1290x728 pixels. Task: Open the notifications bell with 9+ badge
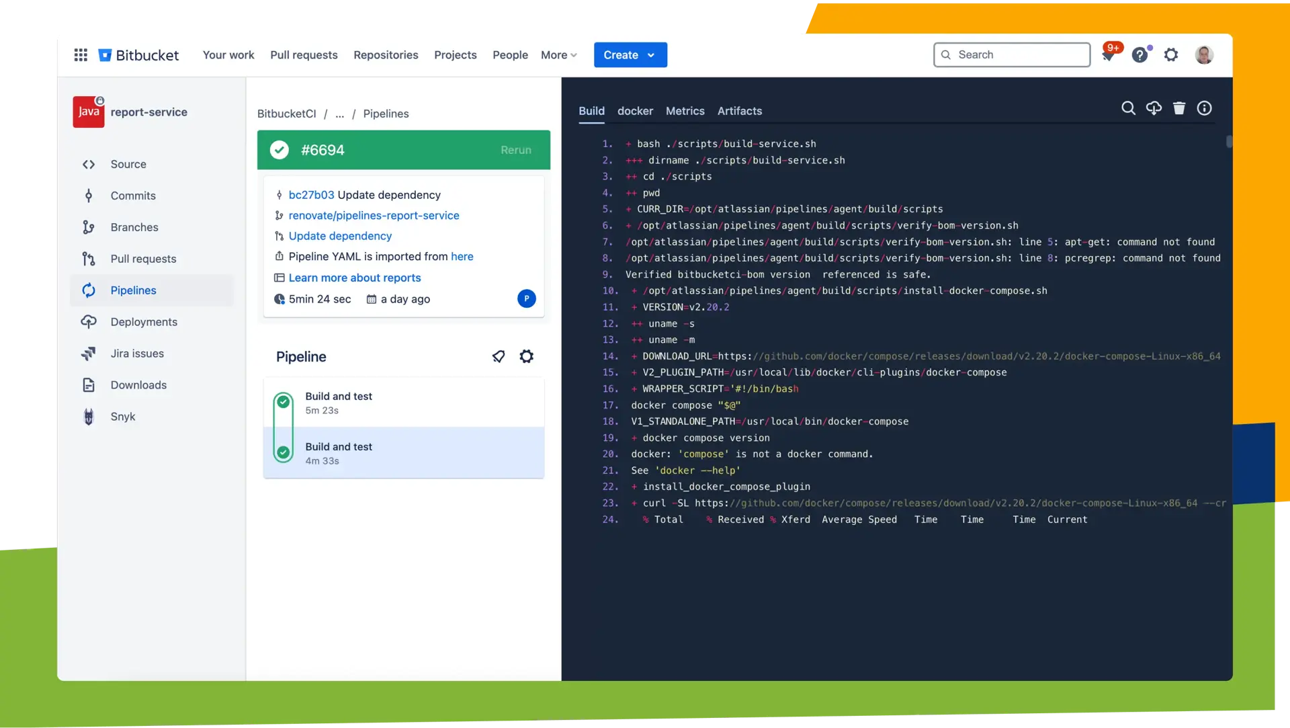point(1108,56)
